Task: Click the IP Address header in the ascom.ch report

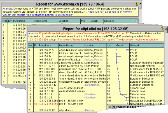Action: pyautogui.click(x=22, y=21)
